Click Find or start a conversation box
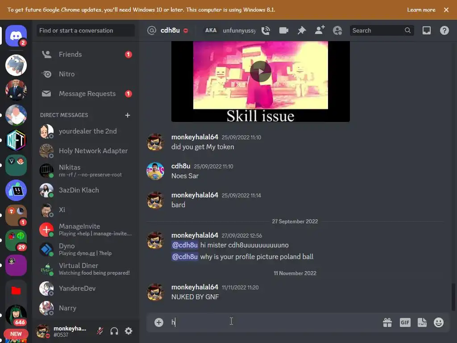Image resolution: width=457 pixels, height=343 pixels. coord(86,30)
